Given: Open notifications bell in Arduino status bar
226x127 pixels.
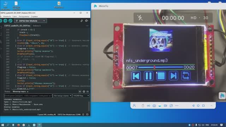Looking at the screenshot, I should tap(83, 114).
